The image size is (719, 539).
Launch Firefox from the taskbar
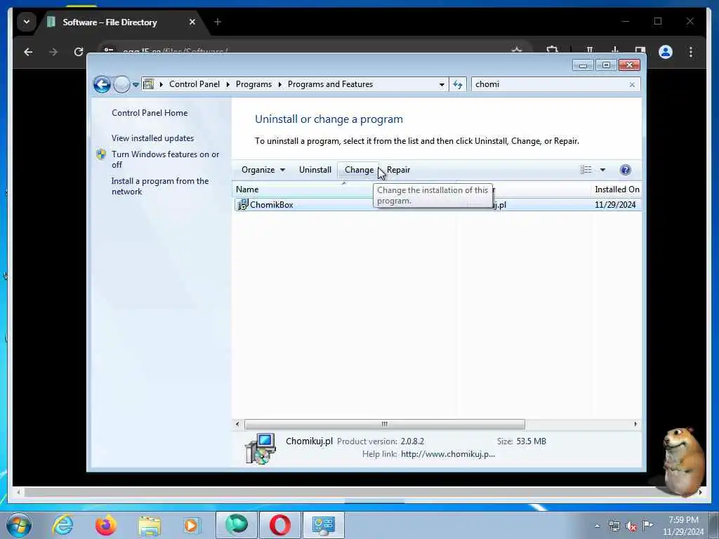pyautogui.click(x=106, y=525)
